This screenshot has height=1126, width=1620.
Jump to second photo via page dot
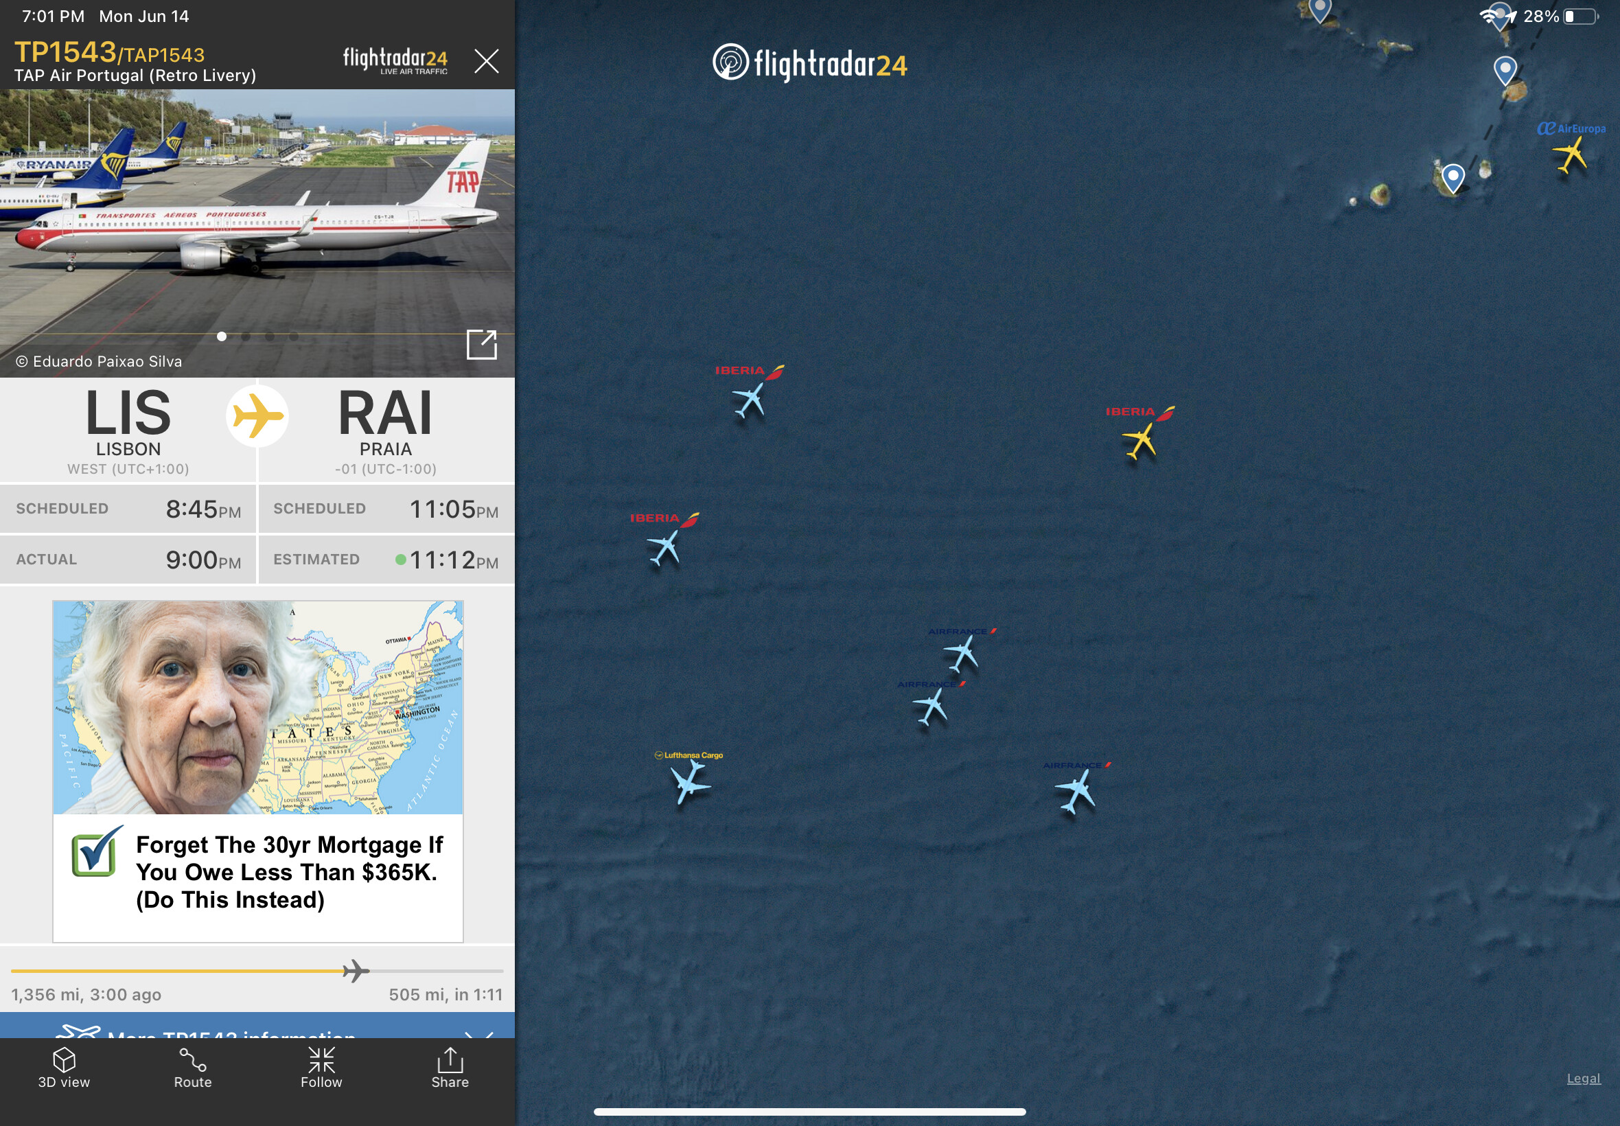coord(246,336)
